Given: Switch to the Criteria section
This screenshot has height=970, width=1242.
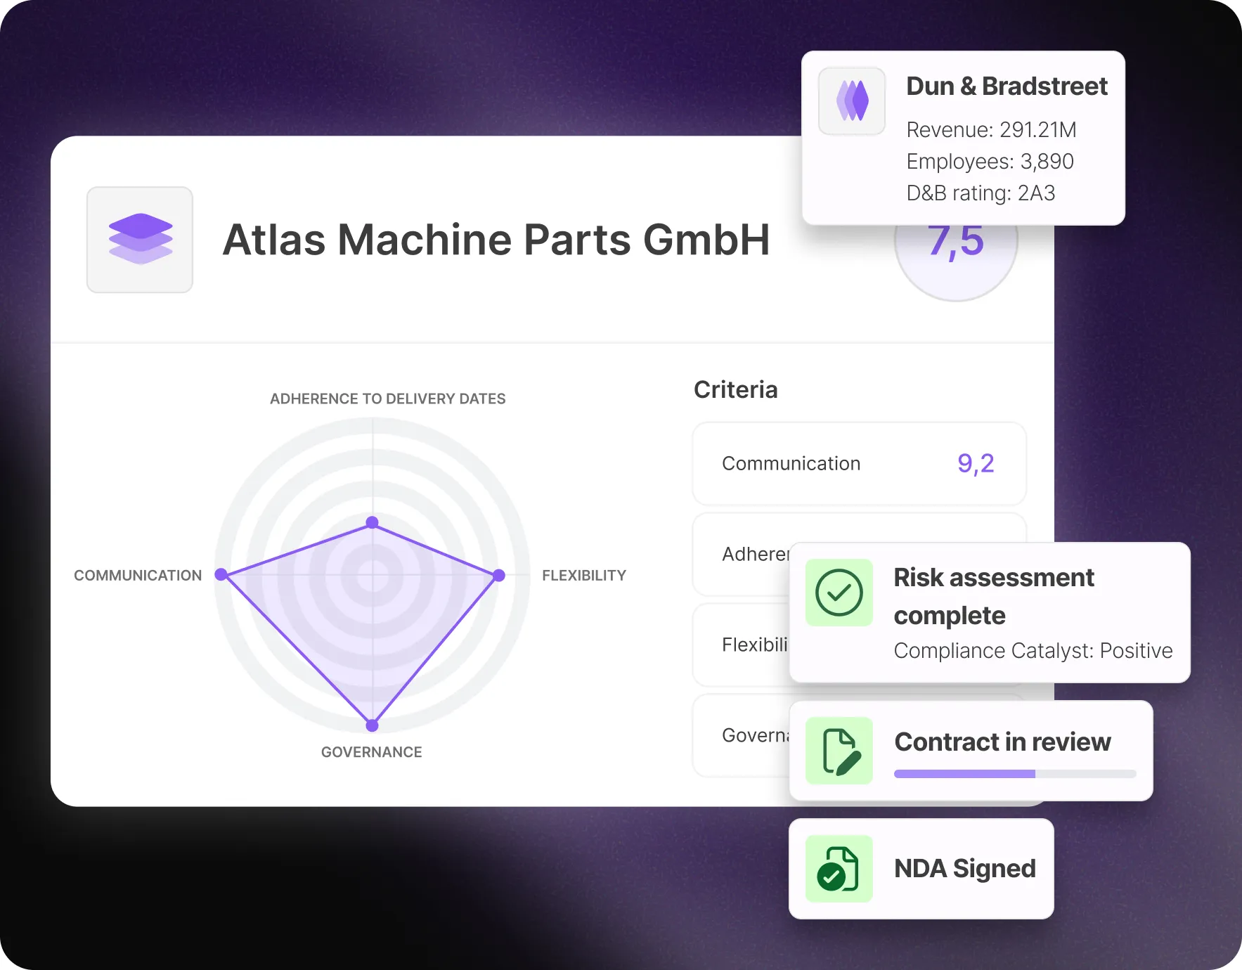Looking at the screenshot, I should pos(735,389).
